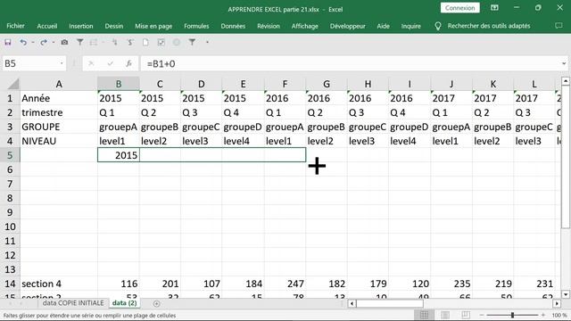
Task: Open the Données ribbon tab
Action: (233, 26)
